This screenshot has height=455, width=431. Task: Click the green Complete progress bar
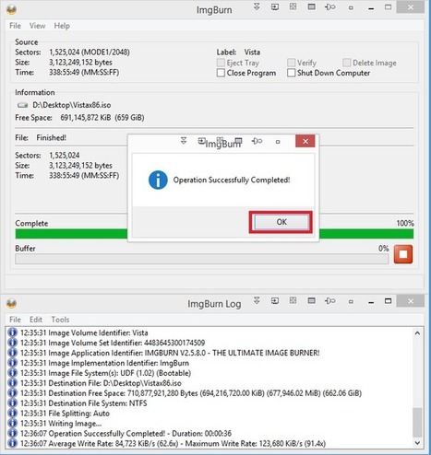(214, 234)
